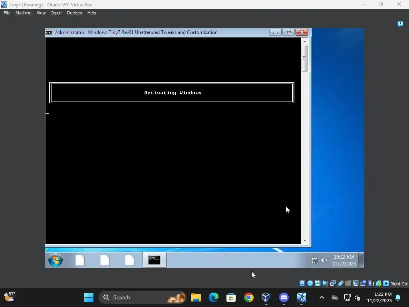Open the Windows 7 Start orb

pyautogui.click(x=55, y=260)
